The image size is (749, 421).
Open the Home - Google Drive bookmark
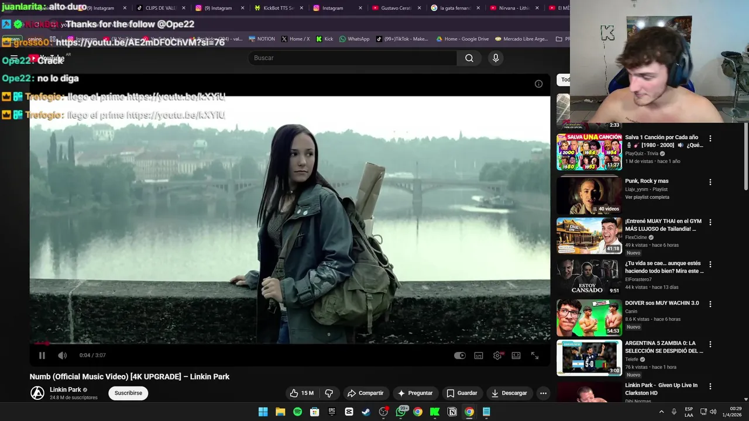pos(462,39)
